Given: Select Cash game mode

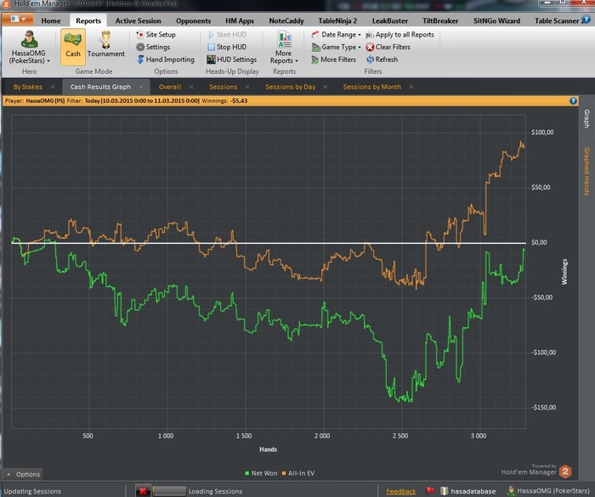Looking at the screenshot, I should pyautogui.click(x=73, y=47).
